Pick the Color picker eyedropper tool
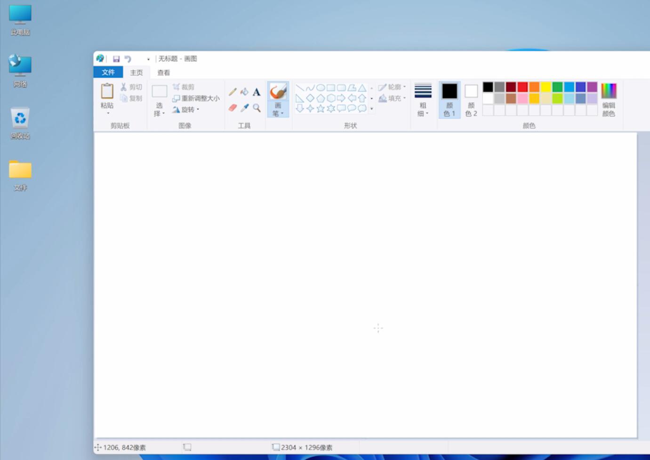 pos(244,108)
